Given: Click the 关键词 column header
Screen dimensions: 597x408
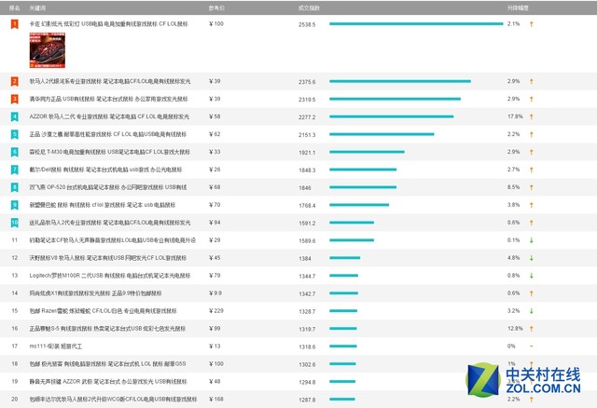Looking at the screenshot, I should (x=37, y=8).
